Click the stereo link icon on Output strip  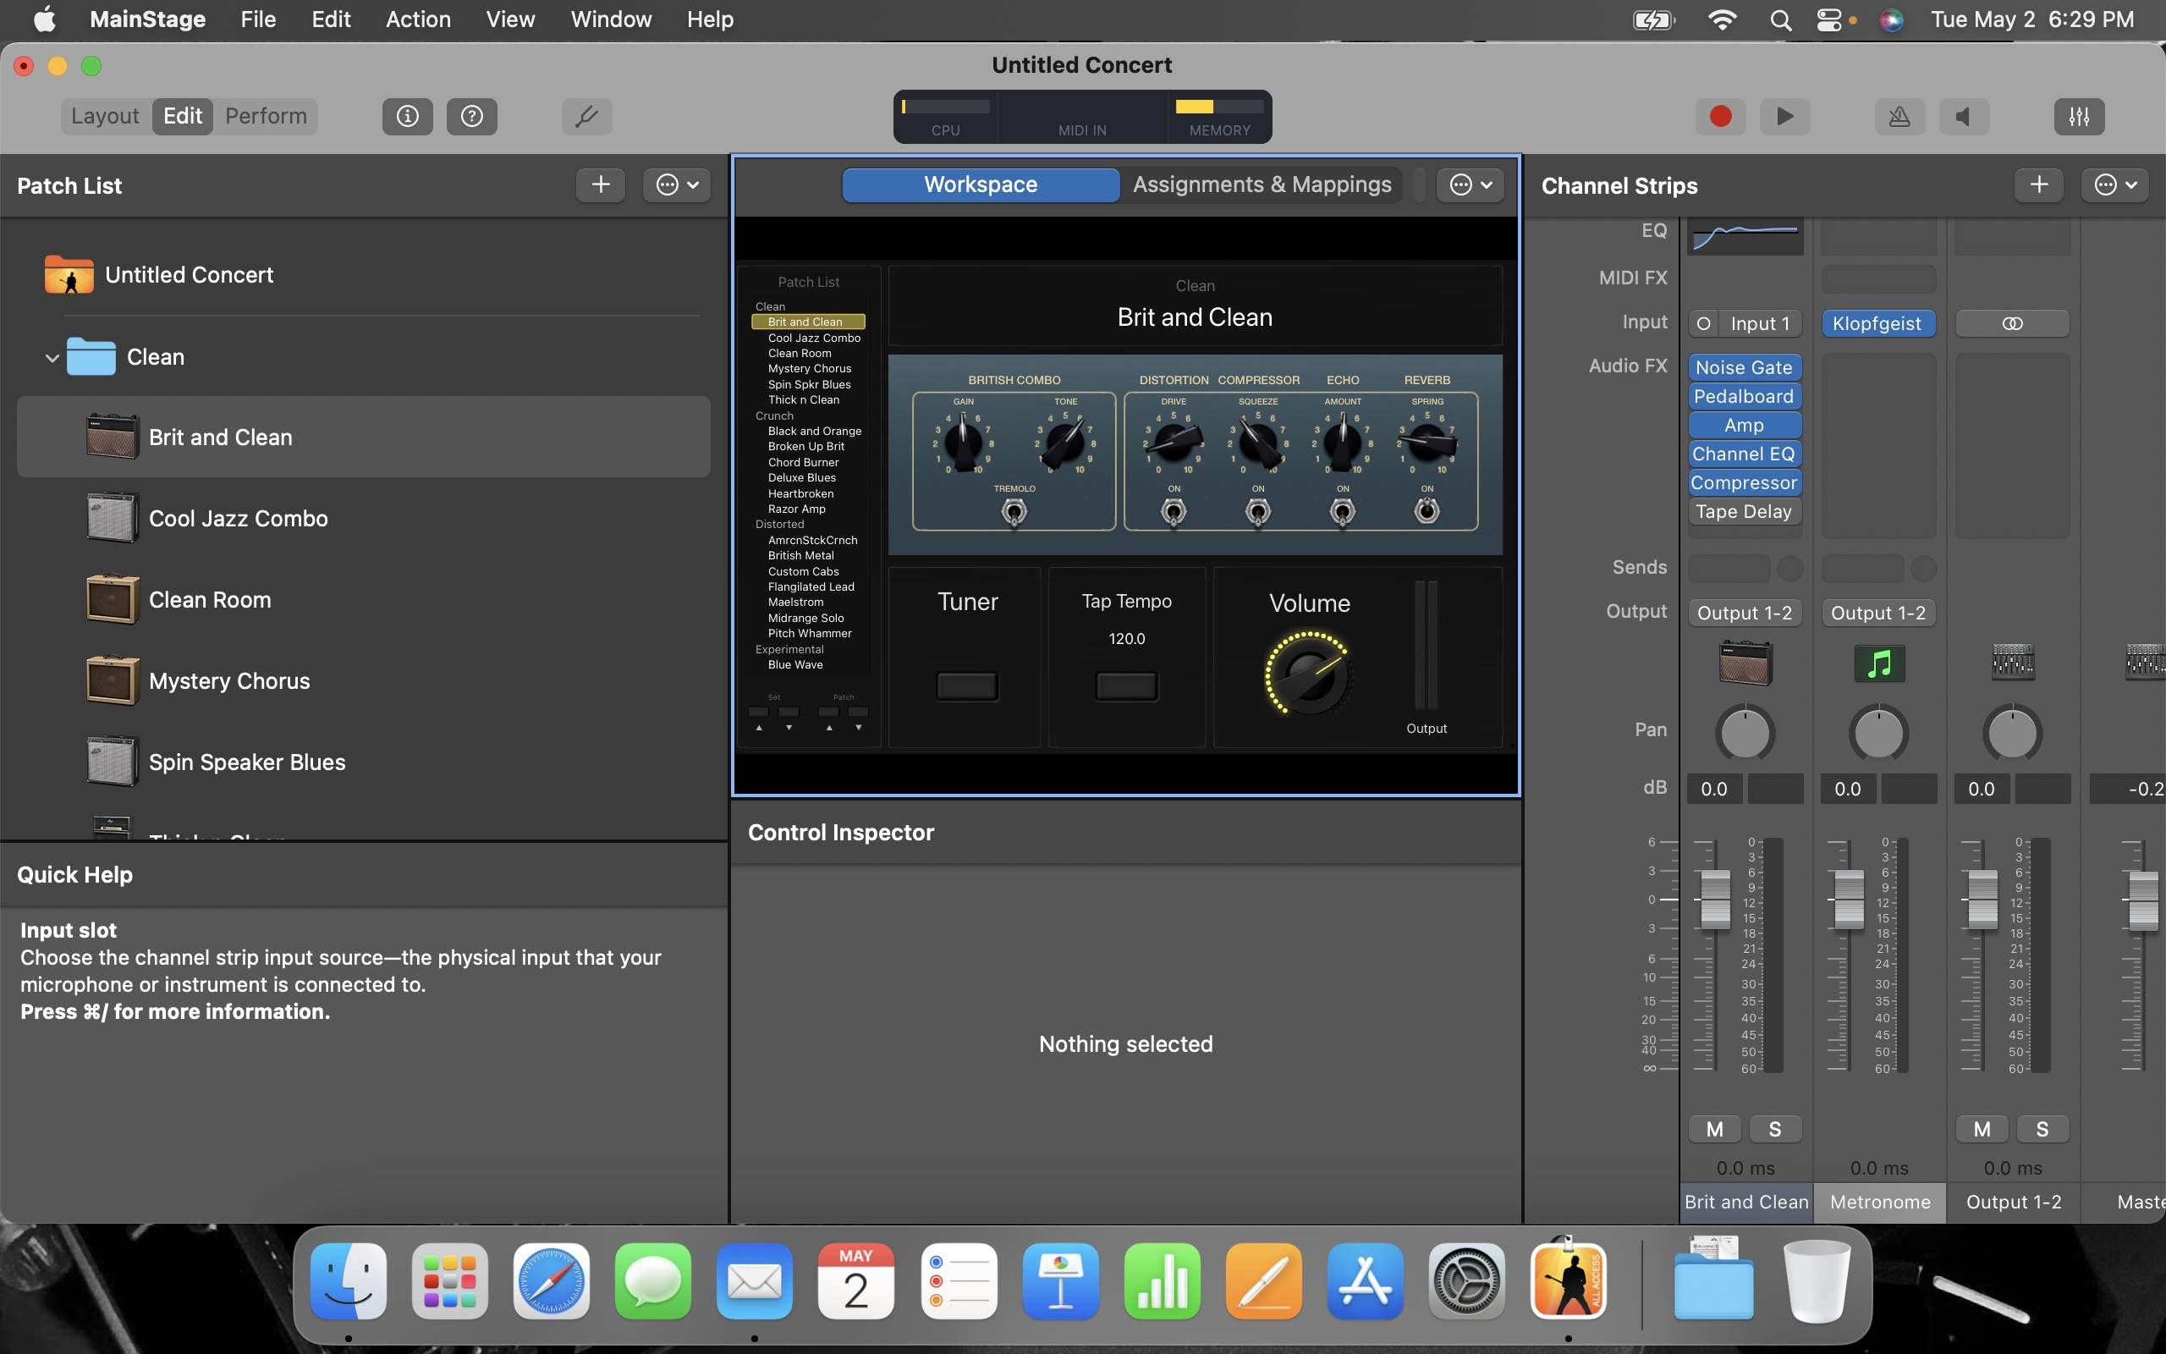click(2012, 323)
